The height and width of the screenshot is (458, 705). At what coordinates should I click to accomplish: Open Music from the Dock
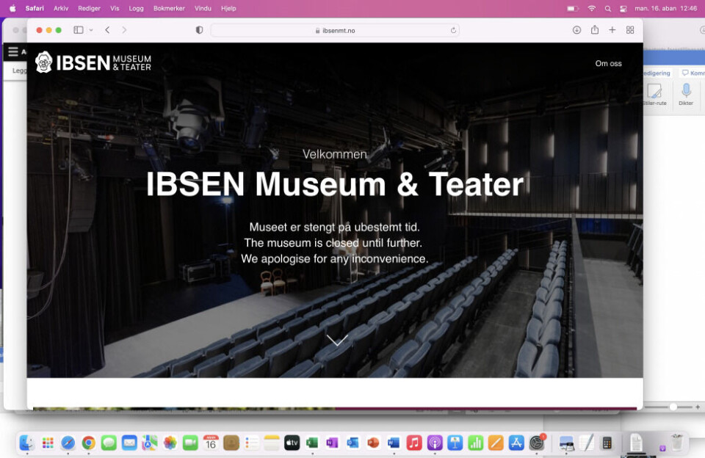(414, 443)
